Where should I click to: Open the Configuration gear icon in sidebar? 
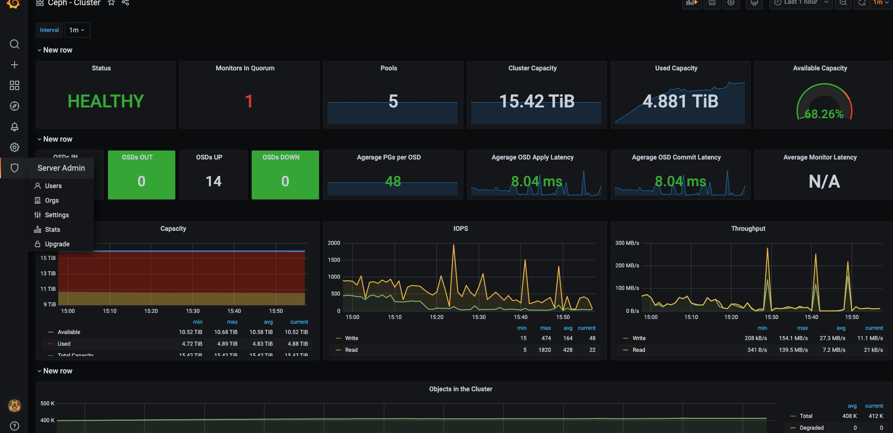[x=15, y=147]
